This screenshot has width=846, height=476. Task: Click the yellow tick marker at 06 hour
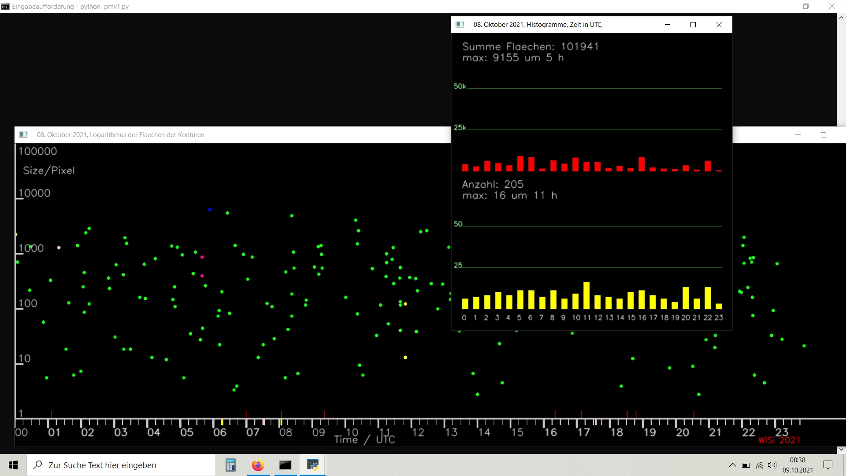point(222,422)
